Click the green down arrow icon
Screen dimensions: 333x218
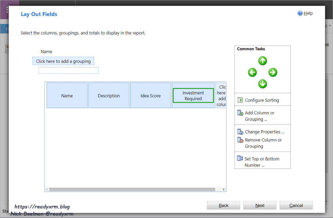click(262, 84)
